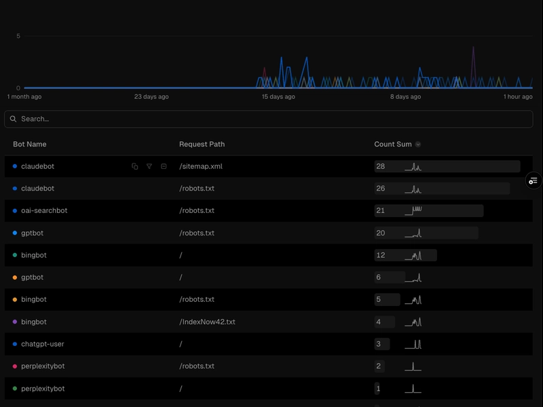The image size is (543, 407).
Task: Click count value 26
Action: point(381,189)
